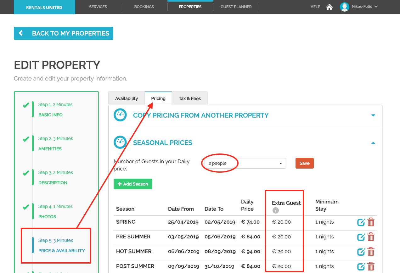The height and width of the screenshot is (273, 400).
Task: Click the Amenities step checkmark icon
Action: [26, 139]
